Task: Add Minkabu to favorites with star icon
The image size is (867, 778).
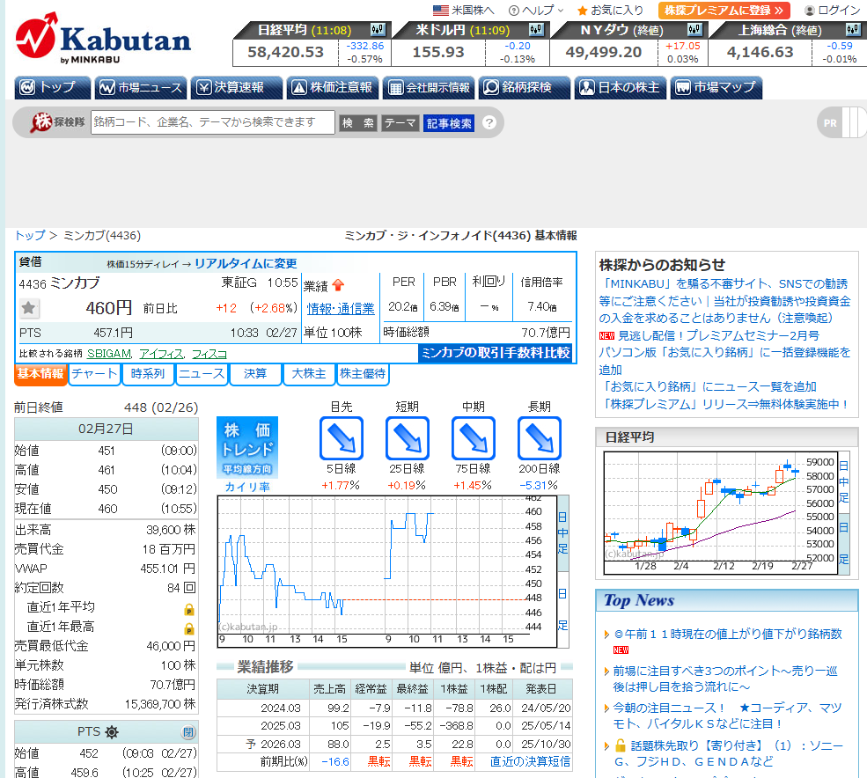Action: [29, 308]
